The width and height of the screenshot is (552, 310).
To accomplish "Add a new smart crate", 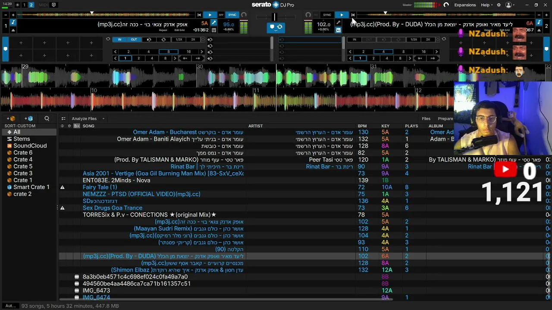I will 29,118.
